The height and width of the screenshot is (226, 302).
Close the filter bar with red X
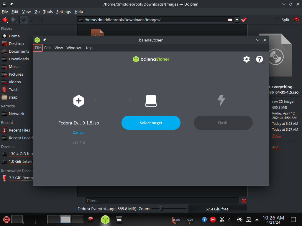coord(244,201)
